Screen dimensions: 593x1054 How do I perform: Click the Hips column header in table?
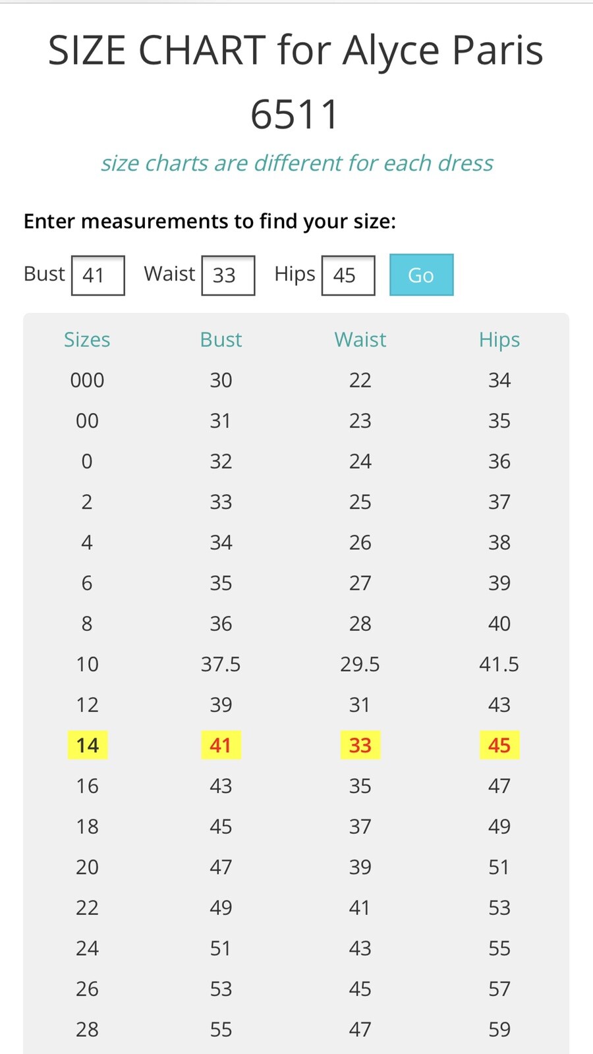(x=499, y=339)
